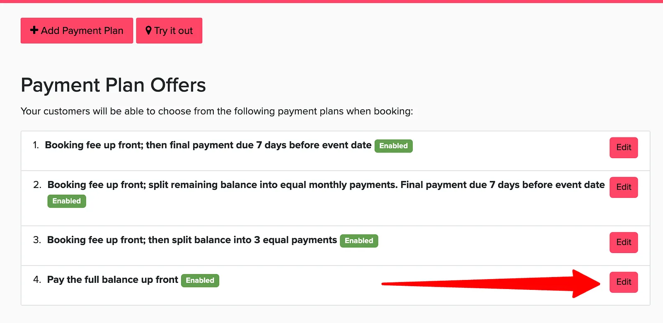Click the sentence starting Your customers will be able
The image size is (663, 323).
coord(217,111)
